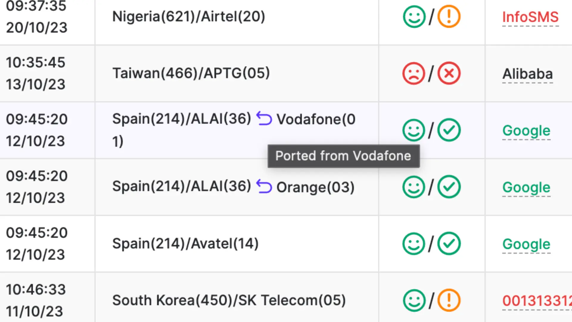Select the Spain(214)/Avatel(14) network cell
This screenshot has height=322, width=572.
(x=237, y=244)
